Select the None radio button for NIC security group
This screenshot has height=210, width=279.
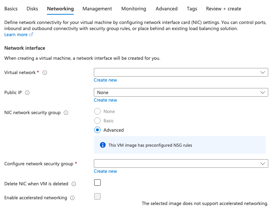[97, 111]
